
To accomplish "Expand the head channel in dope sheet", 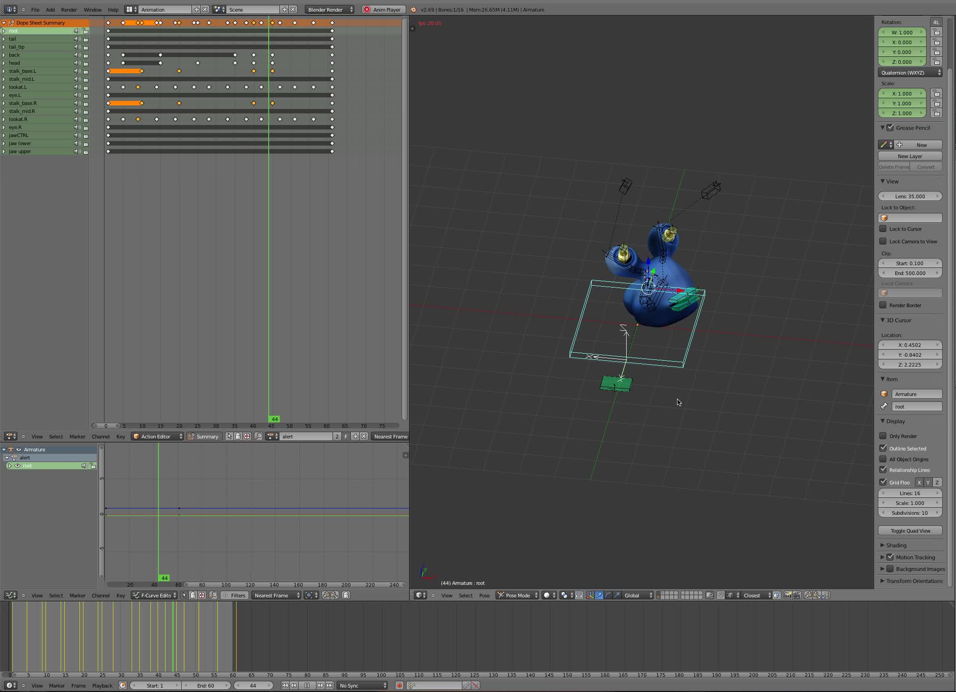I will coord(4,63).
